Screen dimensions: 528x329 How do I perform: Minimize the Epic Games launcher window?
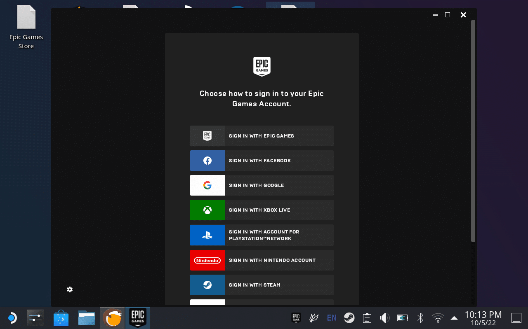435,15
